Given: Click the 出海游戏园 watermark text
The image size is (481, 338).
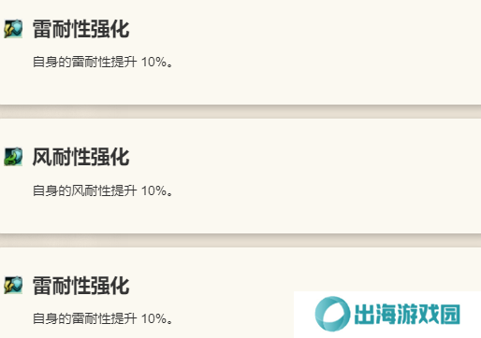Looking at the screenshot, I should (x=407, y=314).
